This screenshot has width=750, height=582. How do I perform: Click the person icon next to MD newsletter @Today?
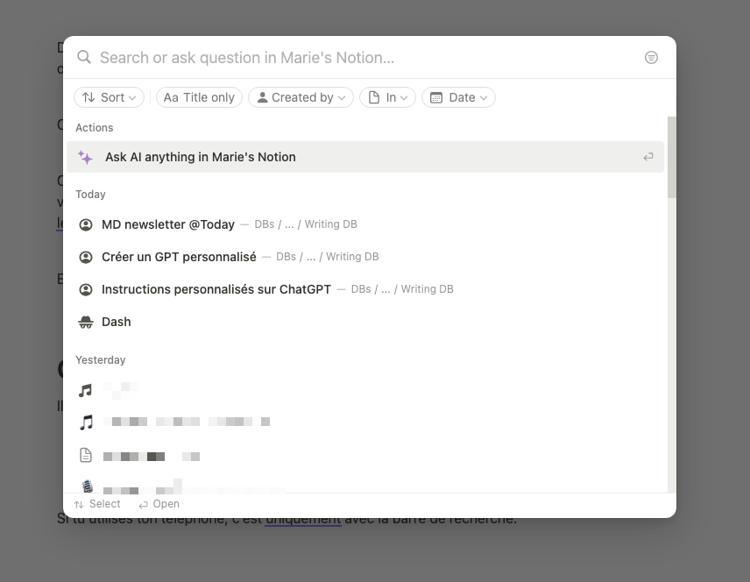(85, 224)
